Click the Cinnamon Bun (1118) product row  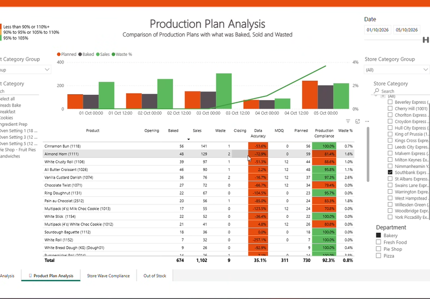tap(198, 146)
